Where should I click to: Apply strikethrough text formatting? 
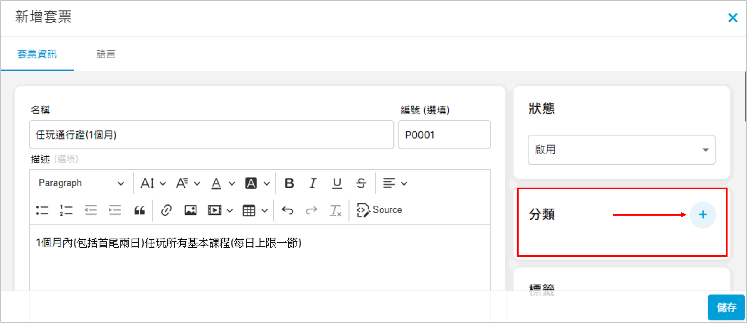tap(361, 183)
